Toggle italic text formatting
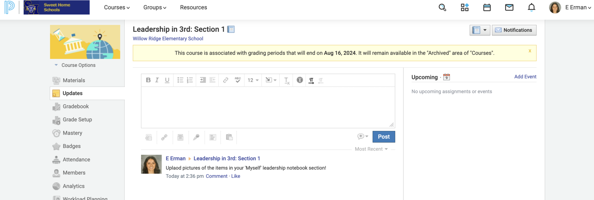Viewport: 594px width, 200px height. point(157,80)
